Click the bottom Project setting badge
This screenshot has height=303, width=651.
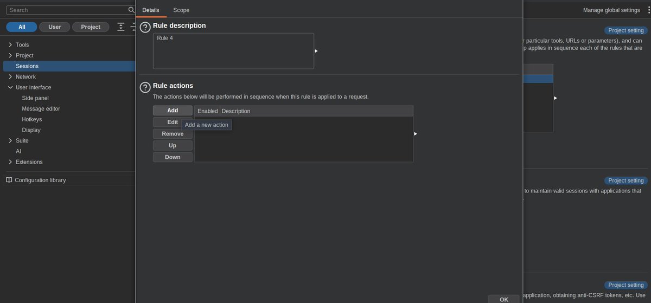pos(626,285)
